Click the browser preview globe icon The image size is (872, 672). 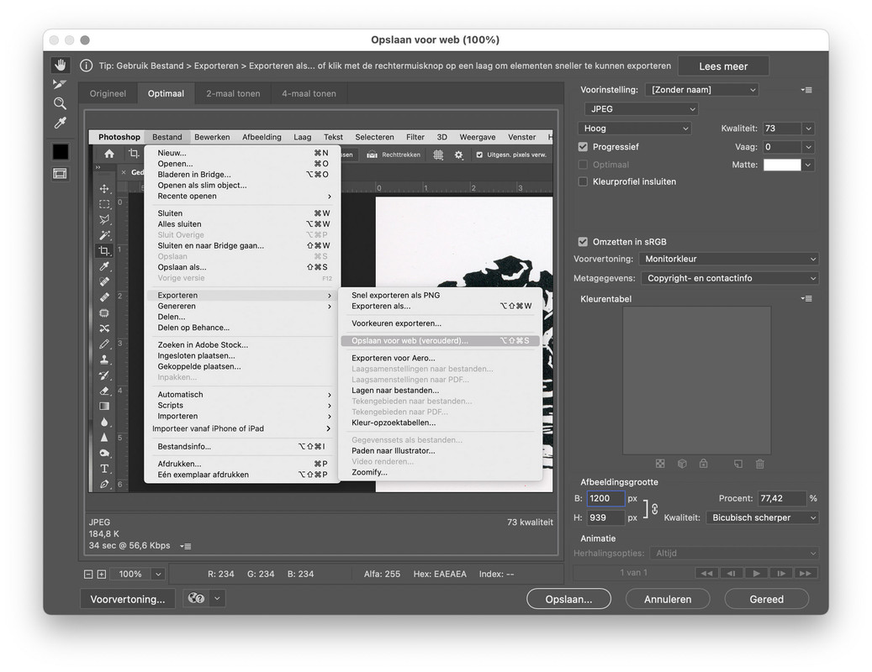196,598
